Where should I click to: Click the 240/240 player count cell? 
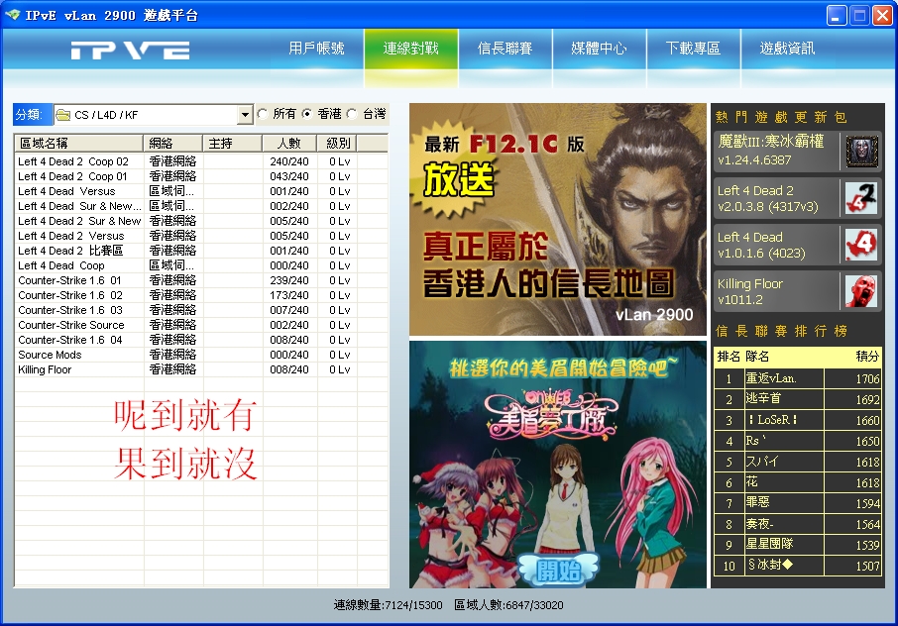tap(289, 161)
